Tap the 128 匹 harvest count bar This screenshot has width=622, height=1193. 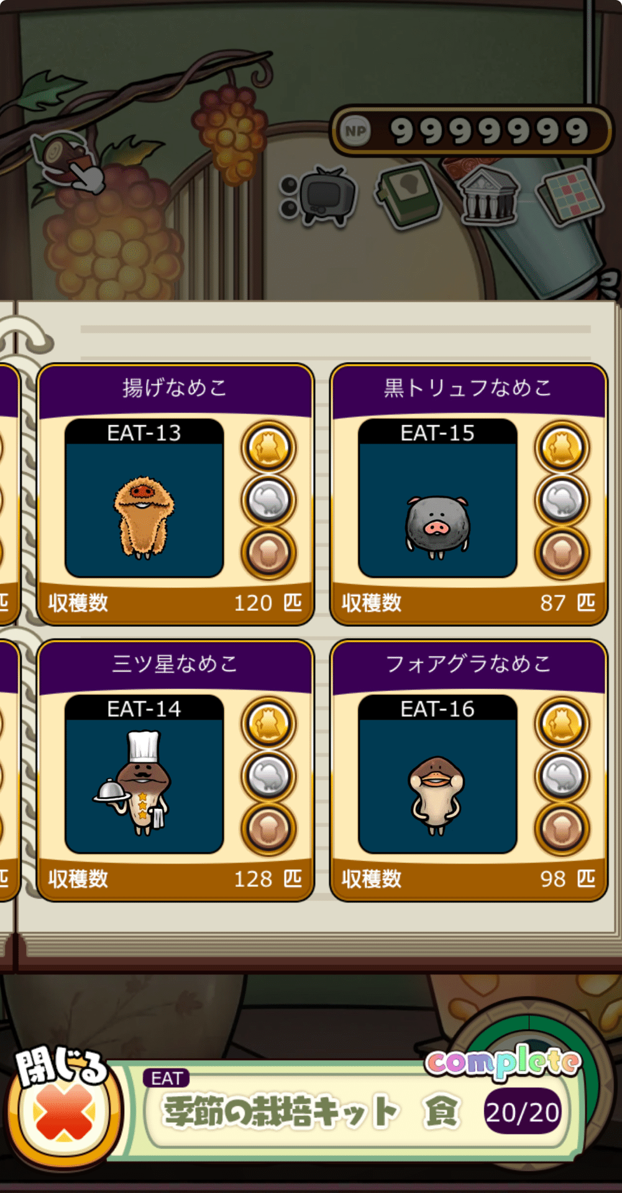(175, 880)
